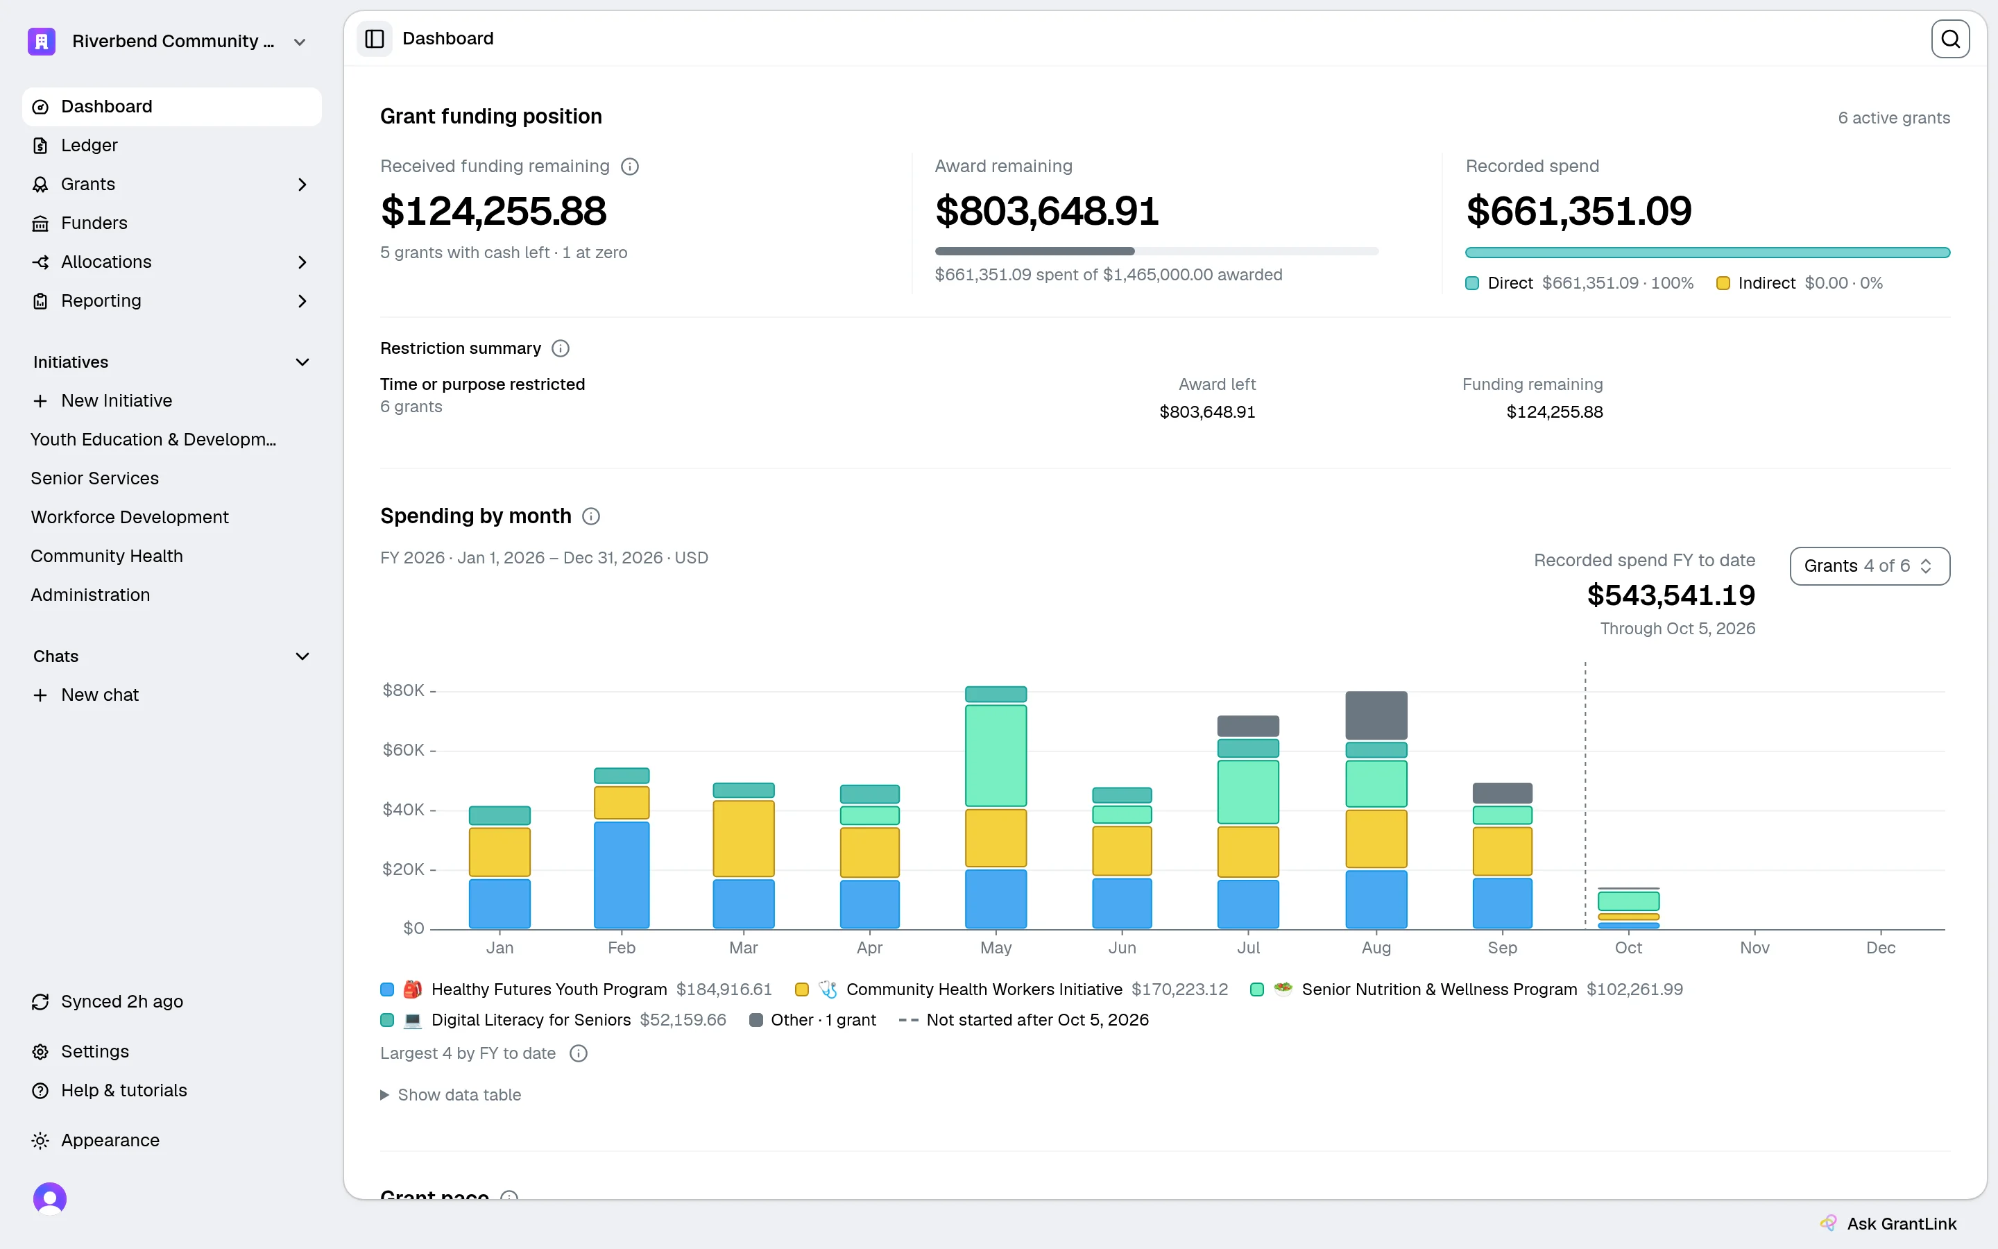The height and width of the screenshot is (1249, 1998).
Task: Click the Funders bank icon
Action: click(x=40, y=223)
